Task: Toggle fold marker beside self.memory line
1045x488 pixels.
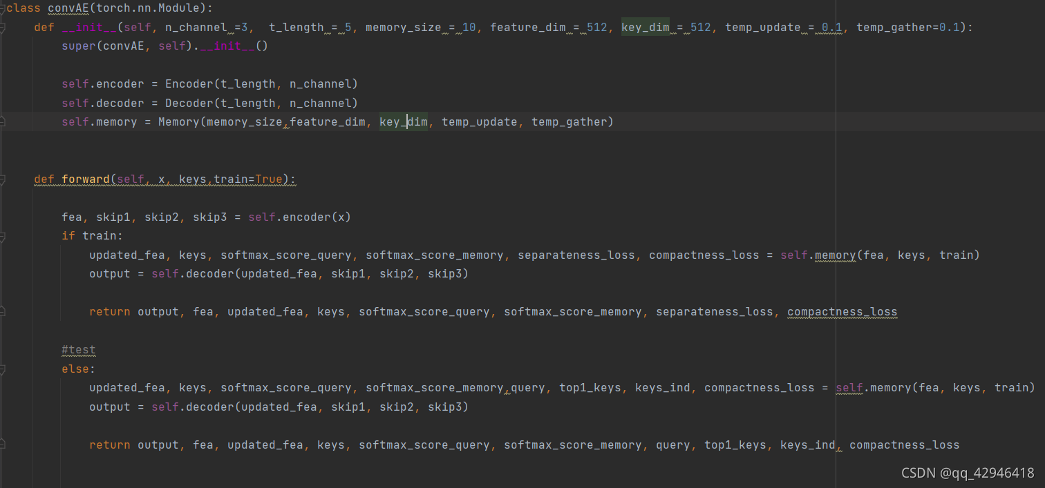Action: pyautogui.click(x=3, y=122)
